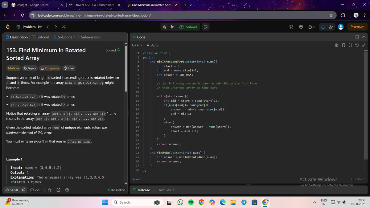Image resolution: width=370 pixels, height=208 pixels.
Task: Open the 279 comments
Action: point(35,190)
